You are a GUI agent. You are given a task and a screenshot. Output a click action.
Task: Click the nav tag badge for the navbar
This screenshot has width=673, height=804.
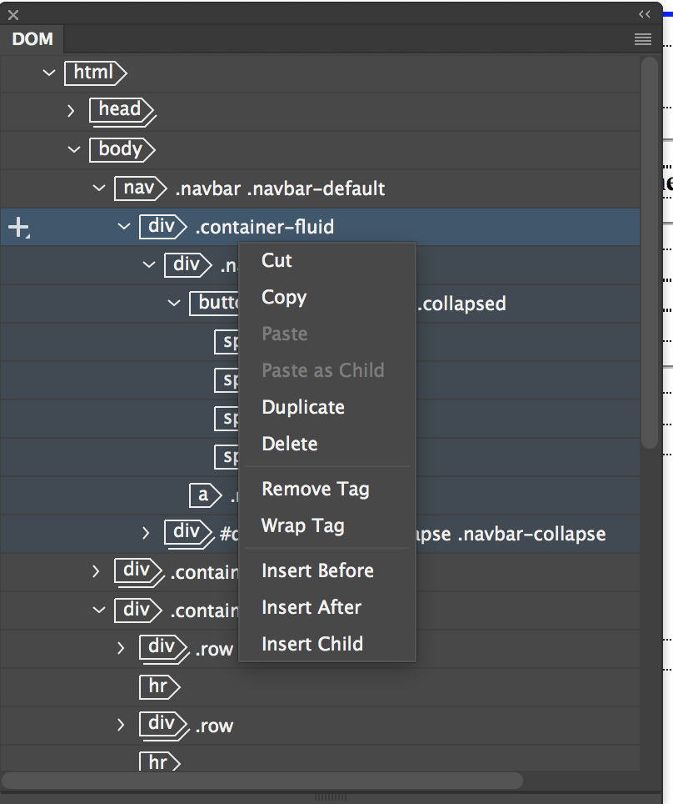point(137,188)
